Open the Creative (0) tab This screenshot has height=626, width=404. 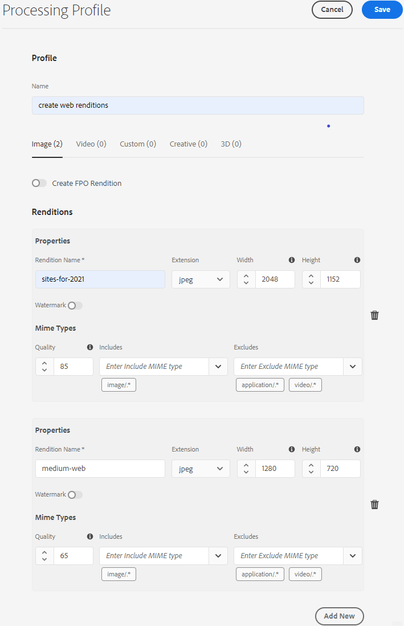pos(188,144)
